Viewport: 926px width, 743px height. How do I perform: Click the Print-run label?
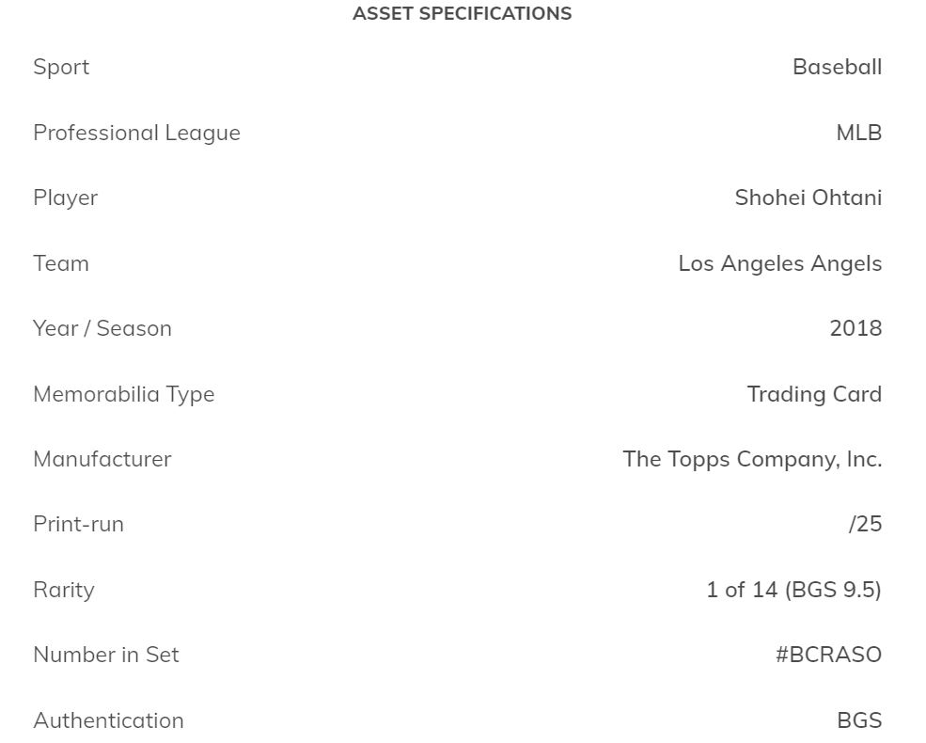click(78, 524)
